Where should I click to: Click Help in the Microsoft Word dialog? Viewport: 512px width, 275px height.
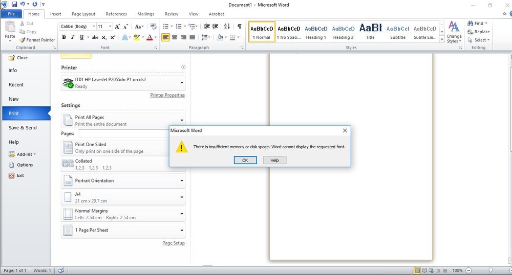tap(274, 161)
